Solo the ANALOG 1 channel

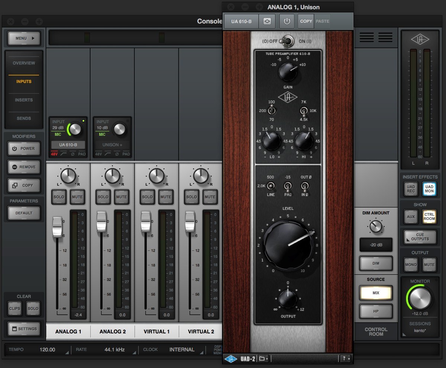coord(59,197)
